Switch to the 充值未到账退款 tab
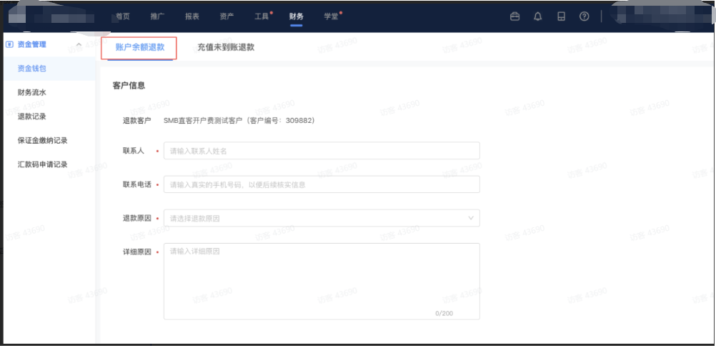Screen dimensions: 716x348 click(x=226, y=48)
